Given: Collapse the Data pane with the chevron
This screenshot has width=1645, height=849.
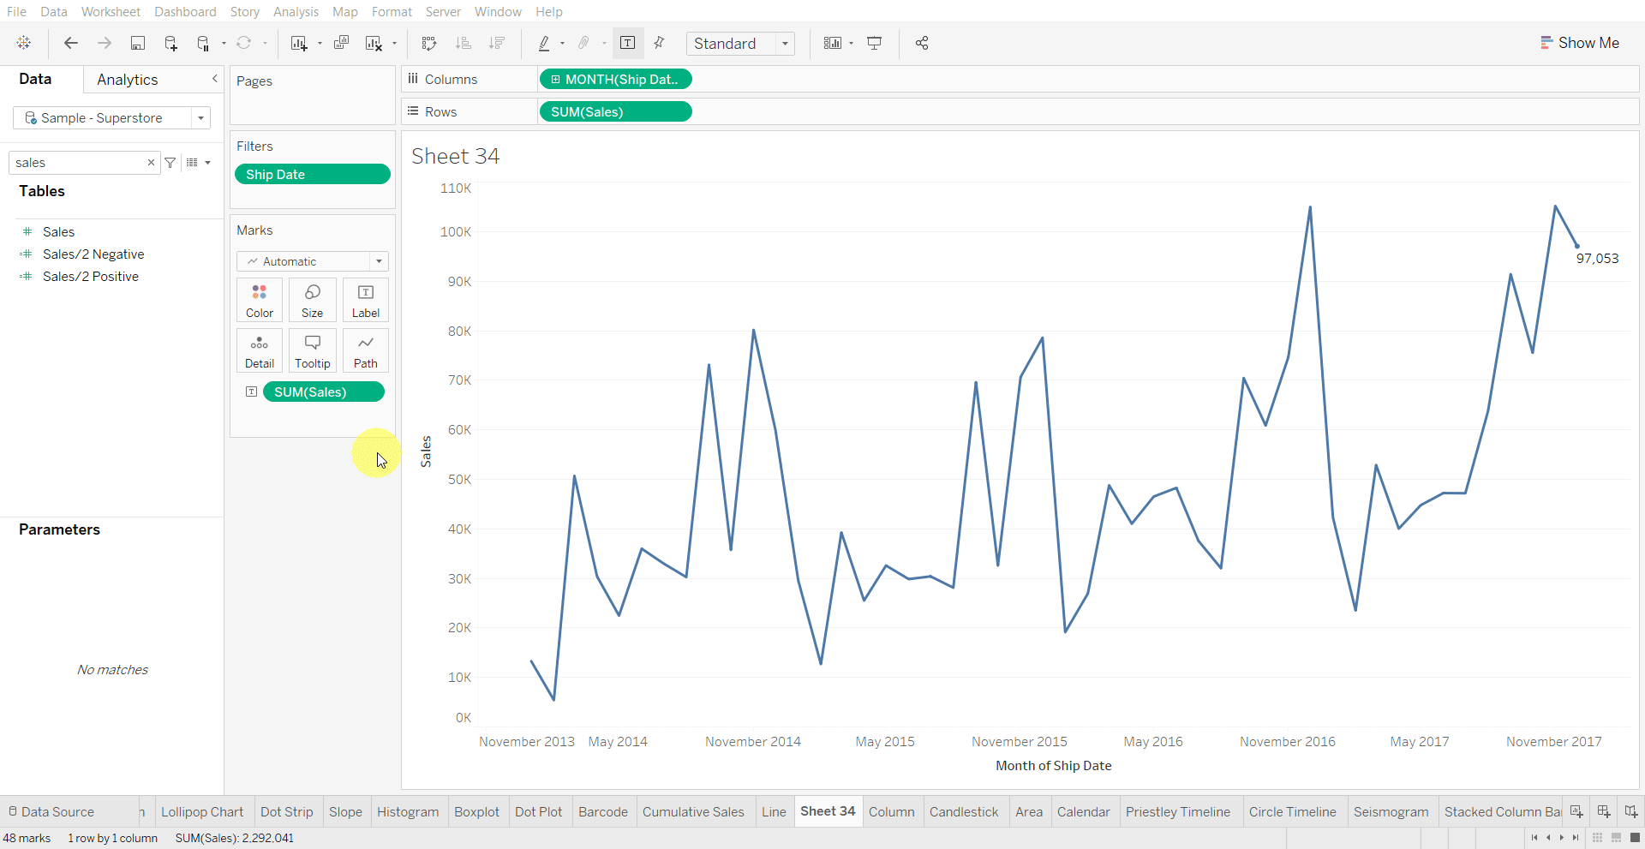Looking at the screenshot, I should [215, 79].
